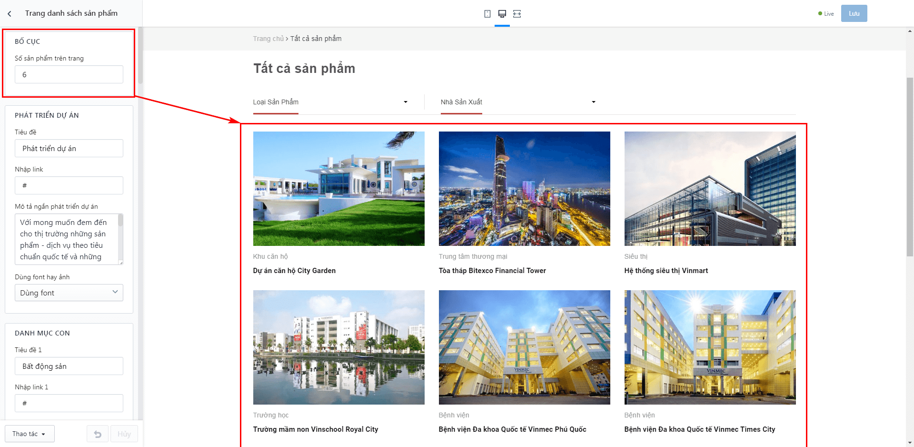Open the Dùng font dropdown
Viewport: 914px width, 447px height.
[69, 293]
